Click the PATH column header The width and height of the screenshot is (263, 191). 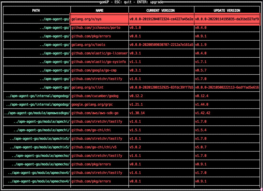point(36,10)
